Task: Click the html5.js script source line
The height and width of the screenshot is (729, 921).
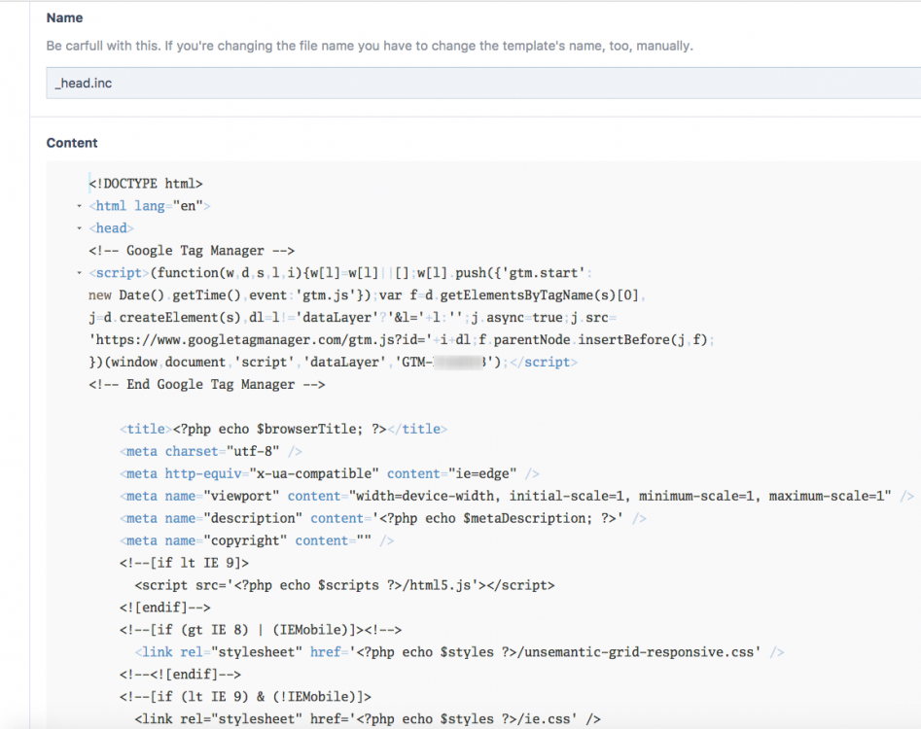Action: (344, 585)
